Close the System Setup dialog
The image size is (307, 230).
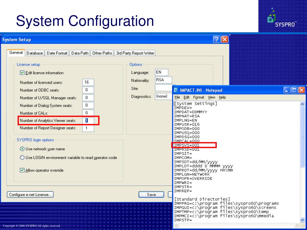[225, 39]
